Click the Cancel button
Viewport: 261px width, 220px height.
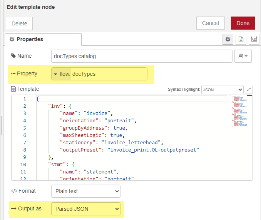(211, 23)
